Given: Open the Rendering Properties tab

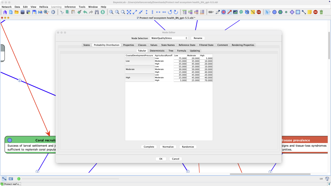Looking at the screenshot, I should click(x=243, y=45).
